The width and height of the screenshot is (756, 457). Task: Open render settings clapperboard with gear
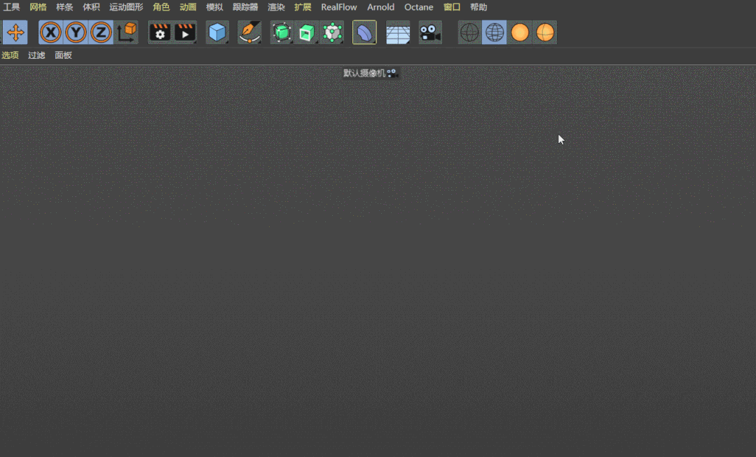click(160, 32)
